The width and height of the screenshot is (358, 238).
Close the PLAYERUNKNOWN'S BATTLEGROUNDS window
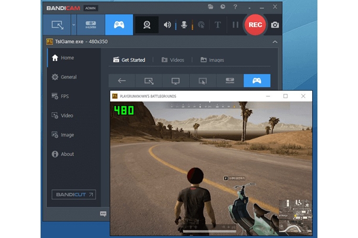click(x=303, y=96)
